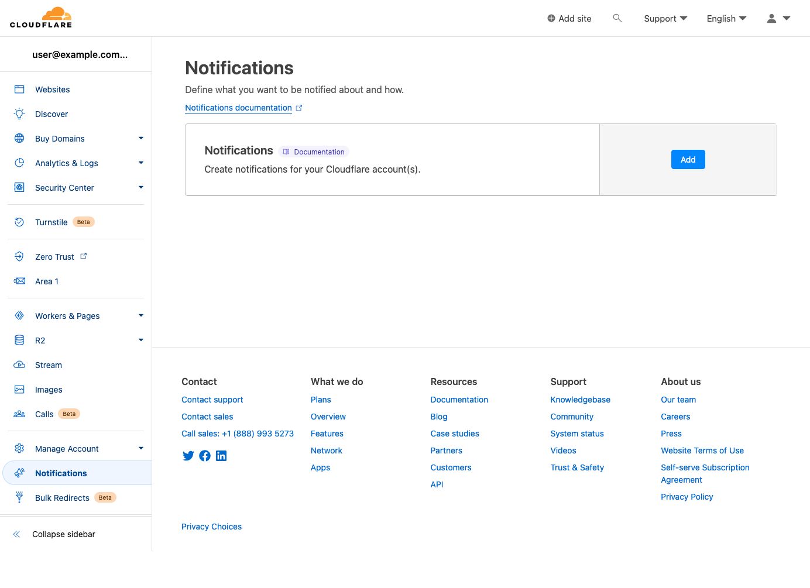Open the Notifications documentation link
The height and width of the screenshot is (588, 810).
tap(238, 108)
